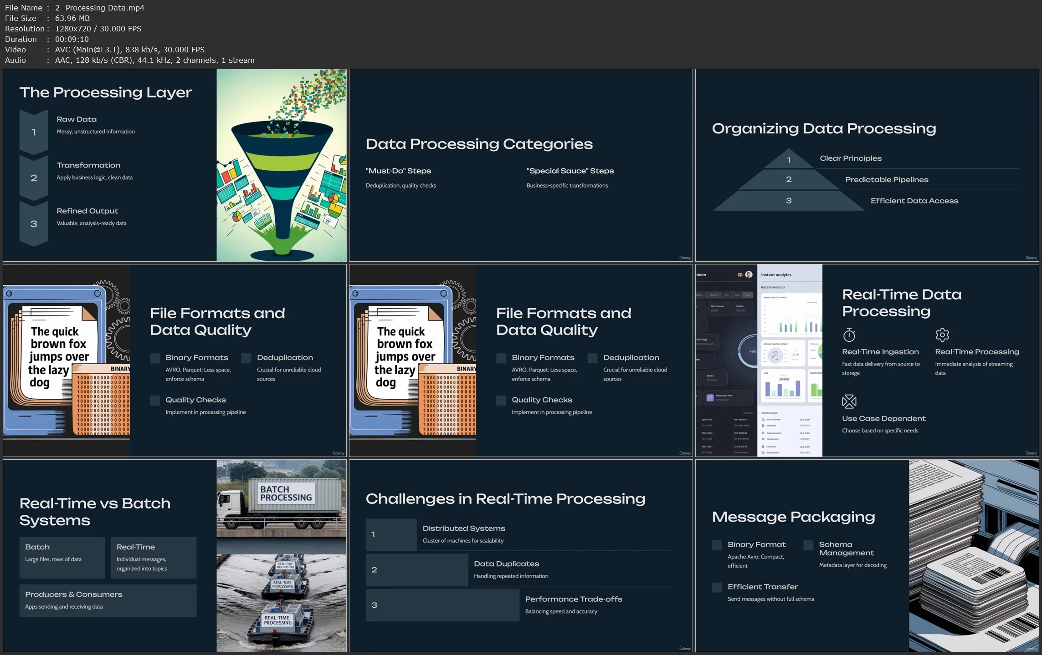The height and width of the screenshot is (655, 1042).
Task: Open the Message Packaging slide thumbnail
Action: [x=867, y=556]
